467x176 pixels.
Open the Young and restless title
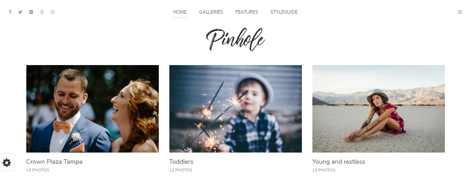[339, 162]
